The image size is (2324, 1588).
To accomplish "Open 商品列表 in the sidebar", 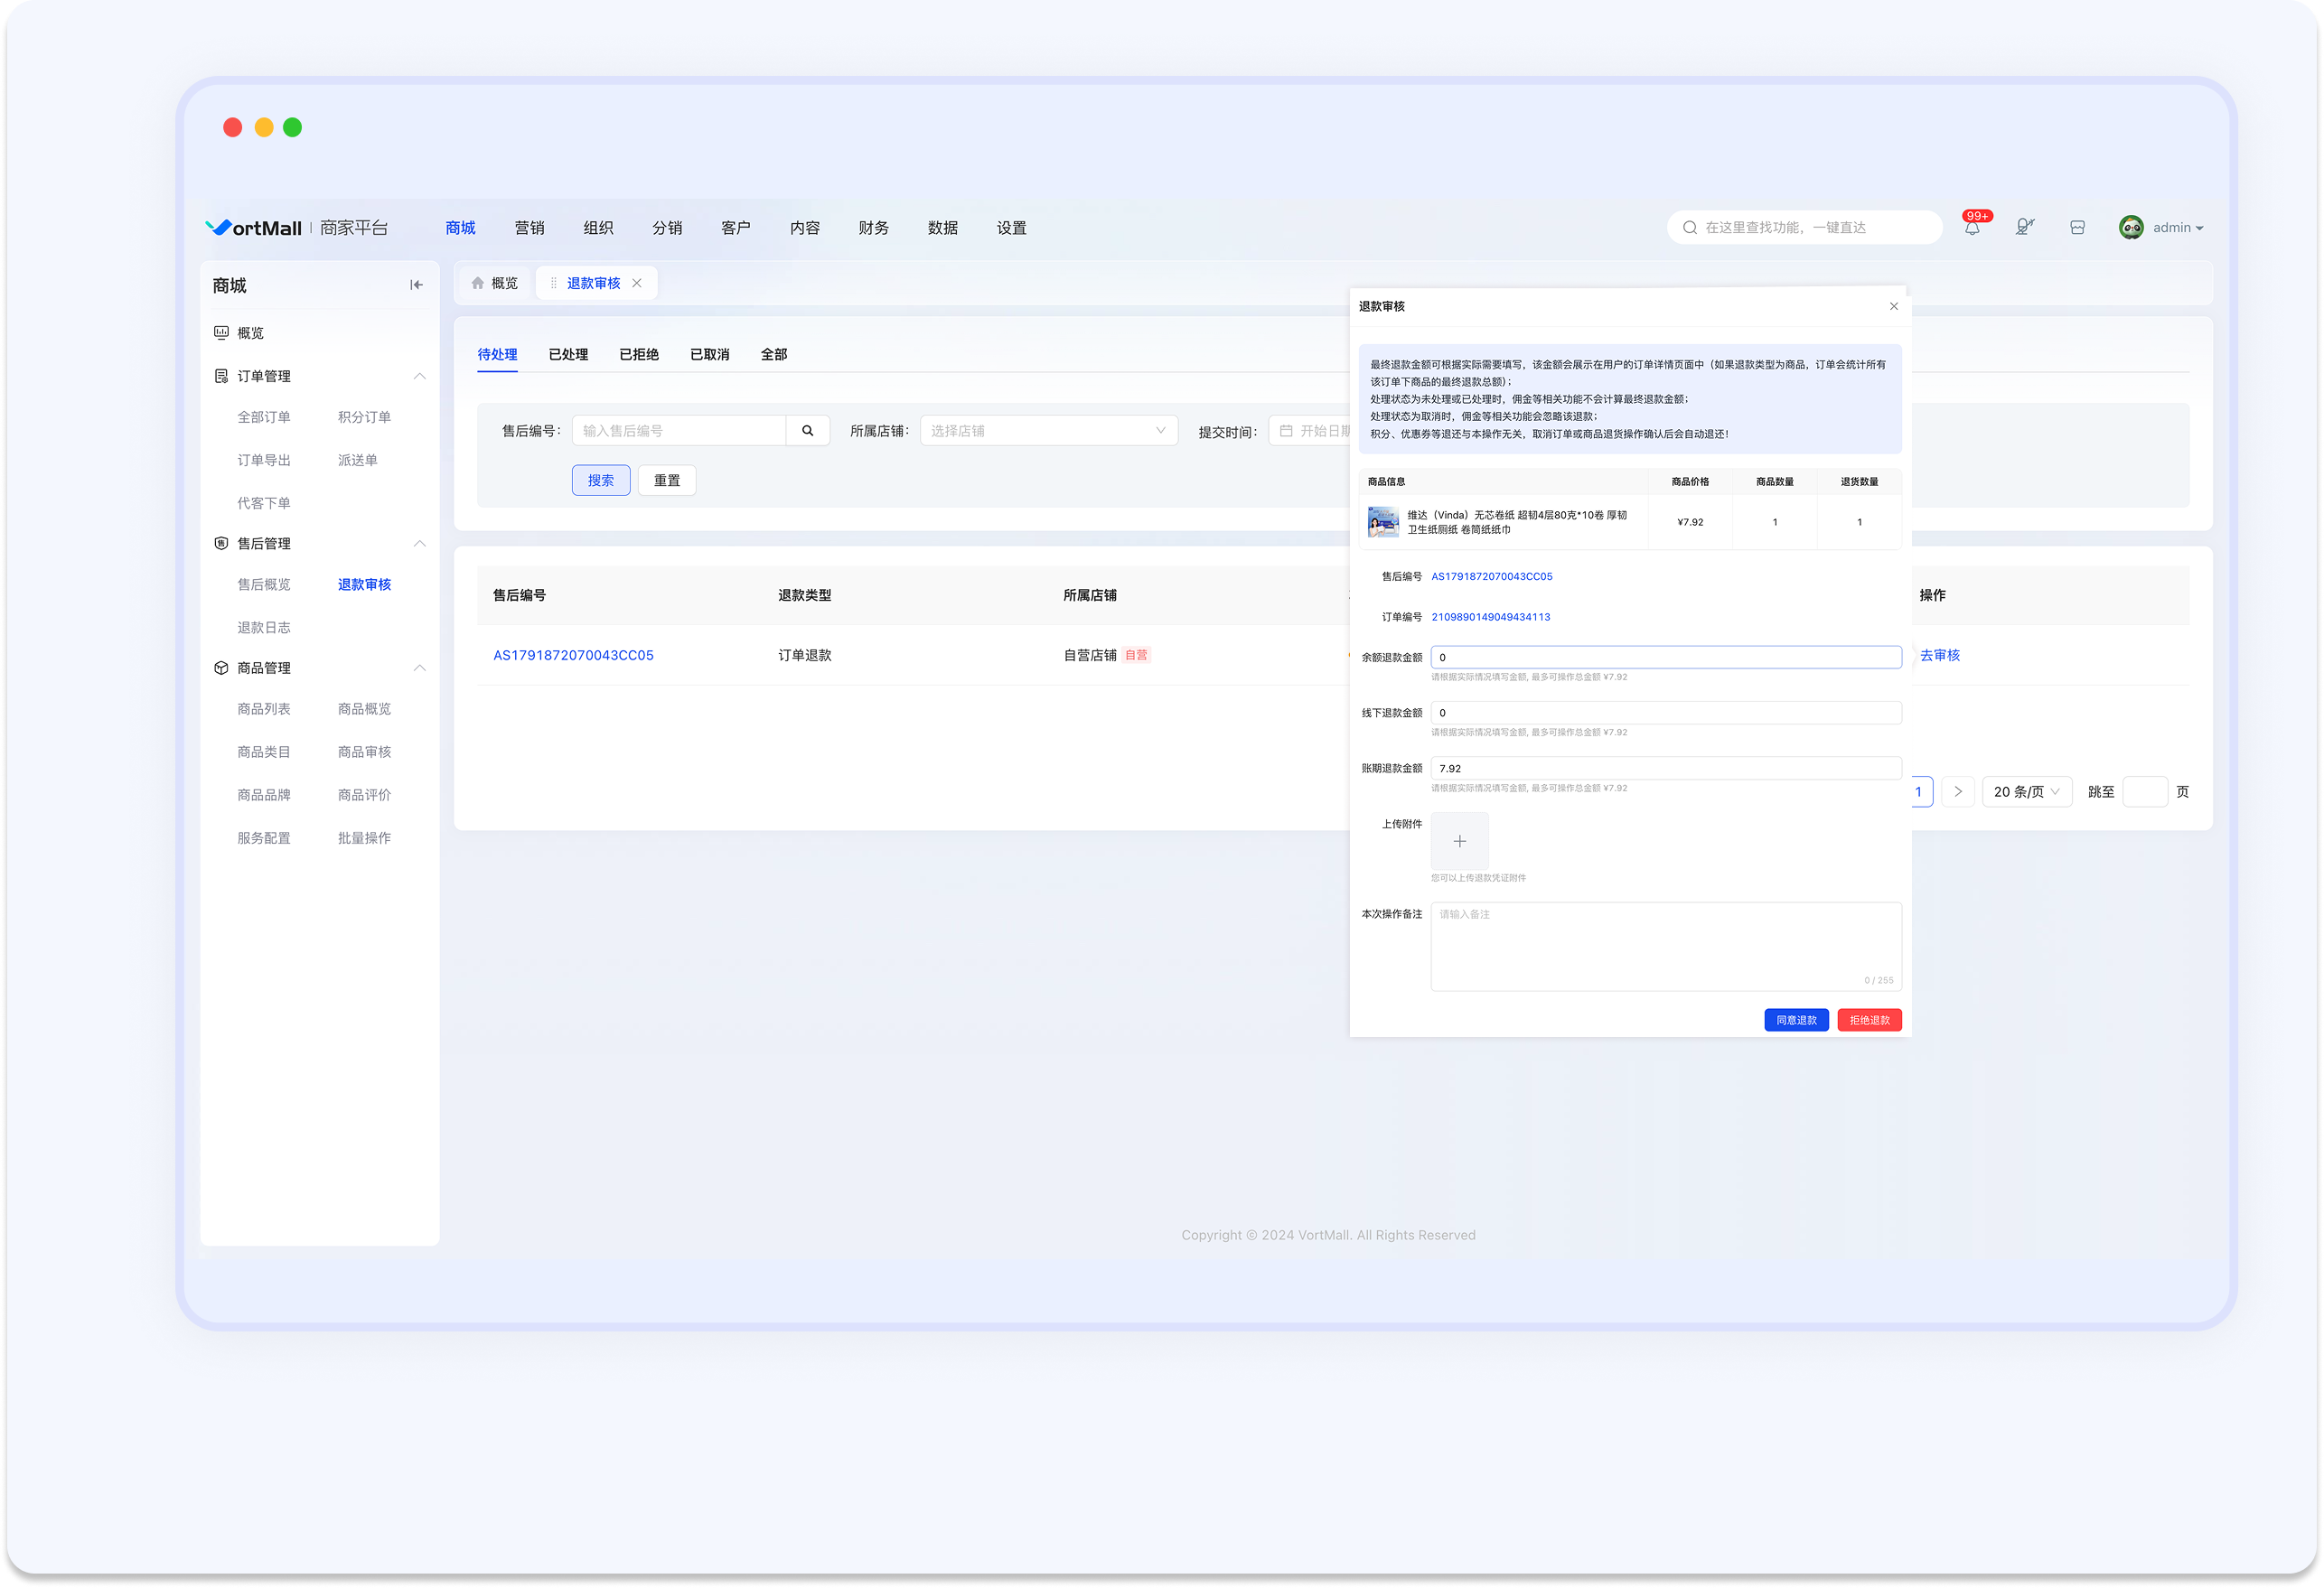I will 264,708.
